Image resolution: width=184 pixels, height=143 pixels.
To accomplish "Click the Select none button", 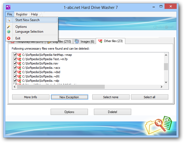I will (111, 97).
